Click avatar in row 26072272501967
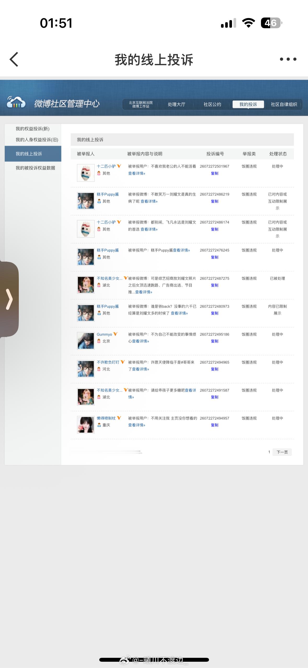 (86, 173)
